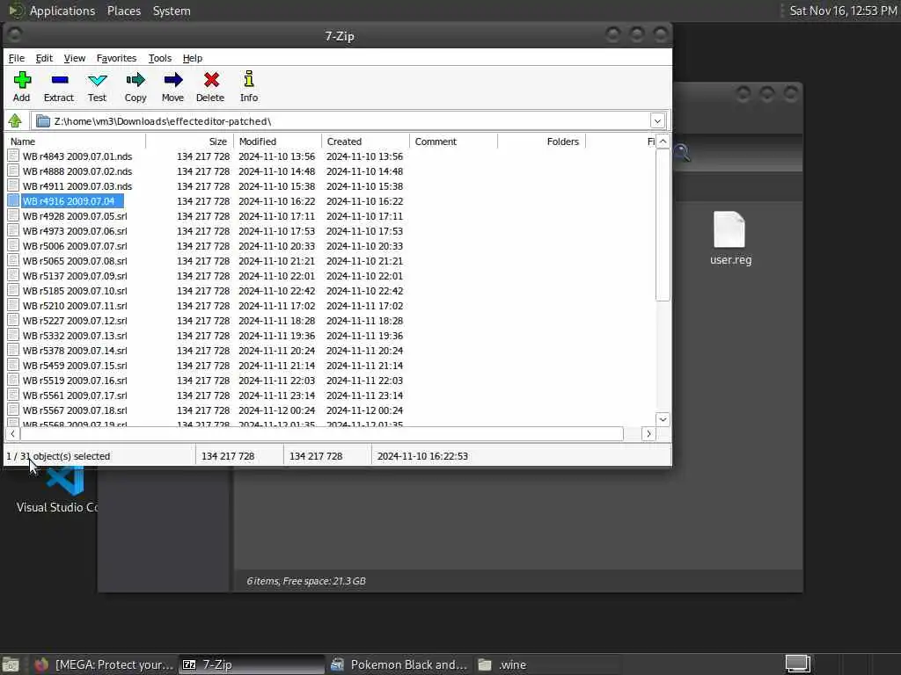This screenshot has height=675, width=901.
Task: Click the Delete toolbar icon
Action: 211,80
